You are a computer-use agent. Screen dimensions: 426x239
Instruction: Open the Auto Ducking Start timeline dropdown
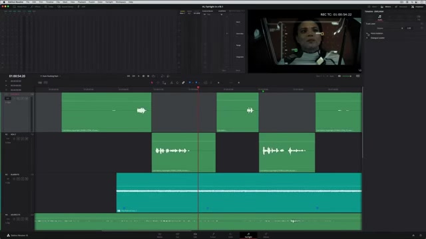pyautogui.click(x=51, y=76)
